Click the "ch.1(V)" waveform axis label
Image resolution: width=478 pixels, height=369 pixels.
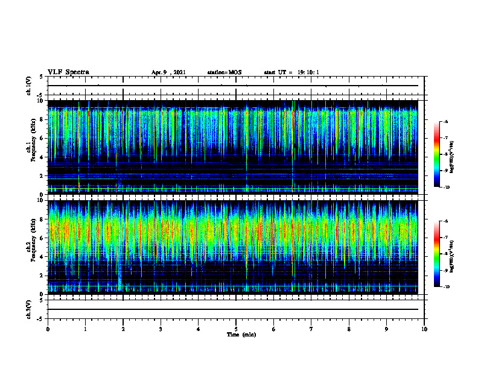pyautogui.click(x=28, y=86)
